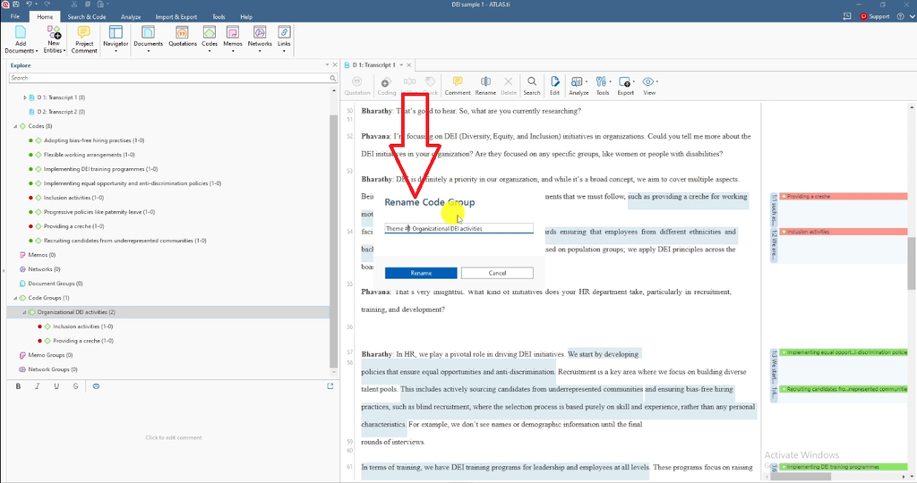Select the D 1: Transcript 1 document tab

(373, 64)
